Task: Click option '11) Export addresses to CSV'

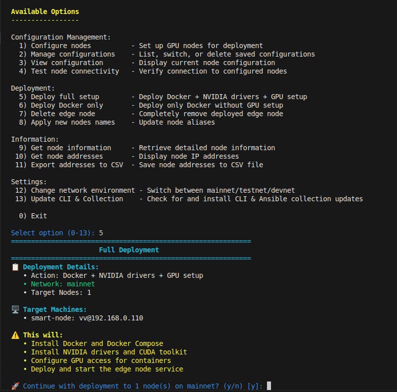Action: pos(69,165)
